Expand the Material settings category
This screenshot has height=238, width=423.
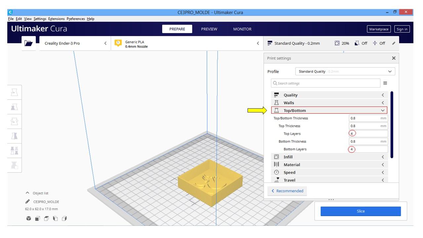tap(329, 165)
